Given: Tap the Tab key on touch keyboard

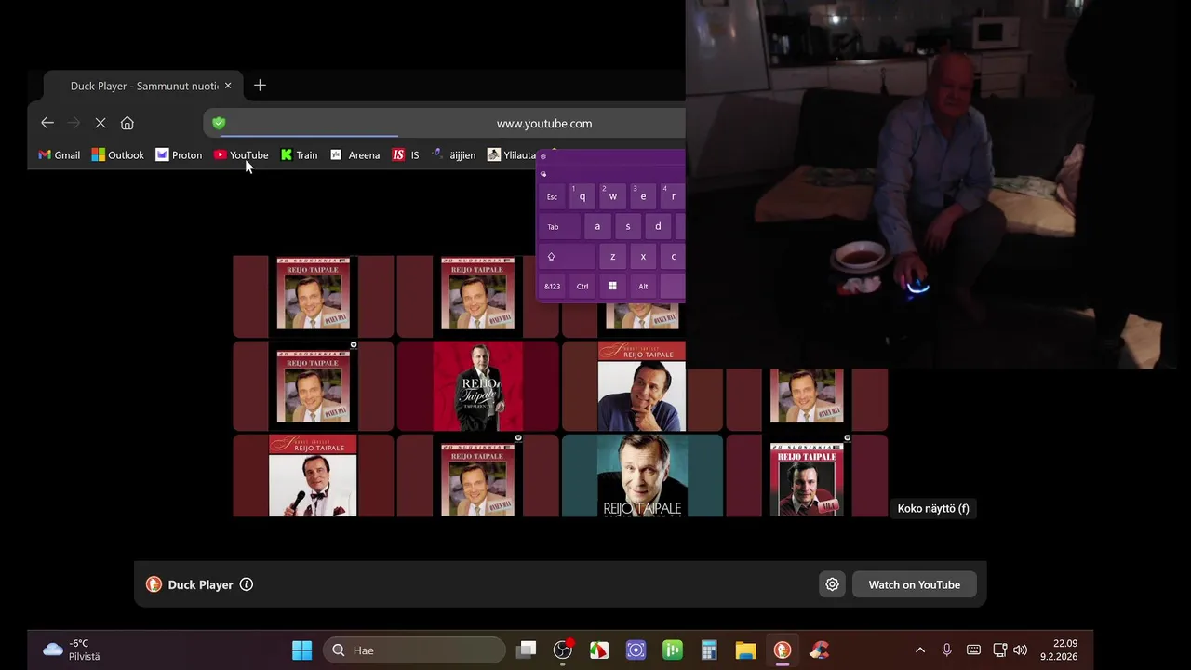Looking at the screenshot, I should (x=559, y=226).
